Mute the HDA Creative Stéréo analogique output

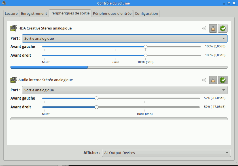(x=204, y=28)
